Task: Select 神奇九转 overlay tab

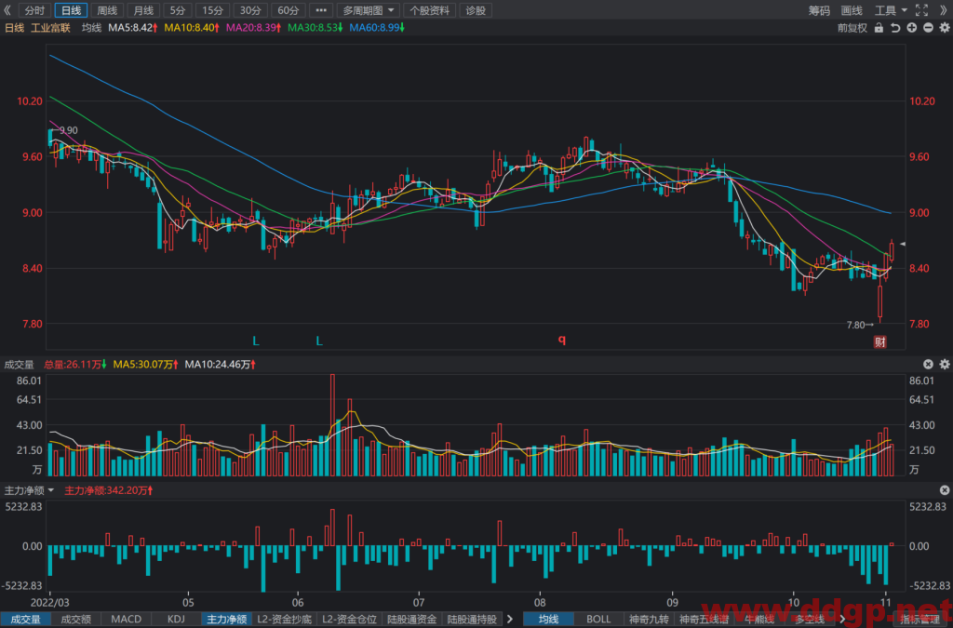Action: (649, 619)
